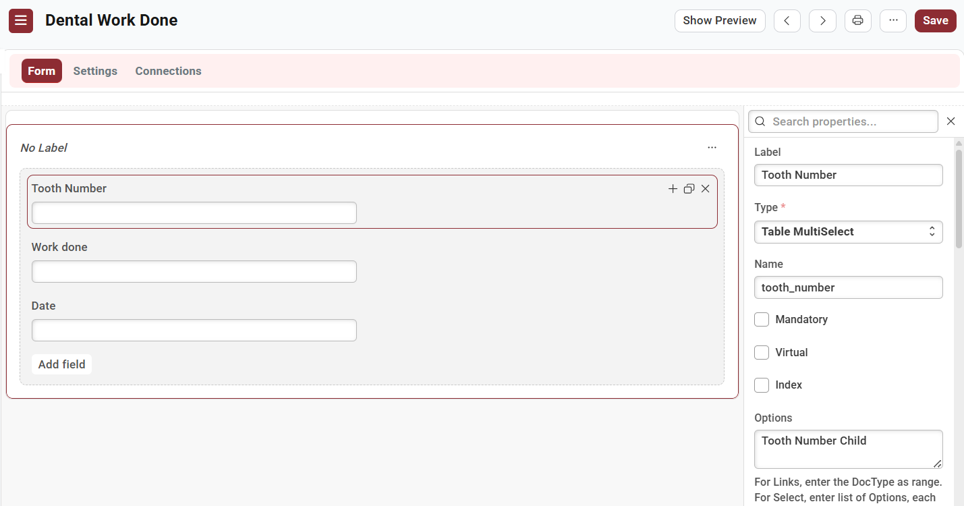
Task: Open the No Label section options menu
Action: [x=712, y=148]
